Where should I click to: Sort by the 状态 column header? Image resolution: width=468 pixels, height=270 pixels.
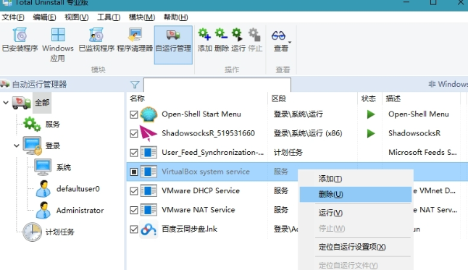coord(369,98)
